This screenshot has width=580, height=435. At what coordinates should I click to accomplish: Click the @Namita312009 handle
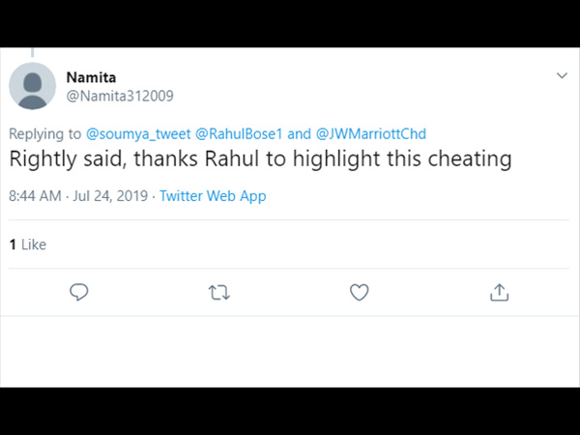tap(120, 96)
